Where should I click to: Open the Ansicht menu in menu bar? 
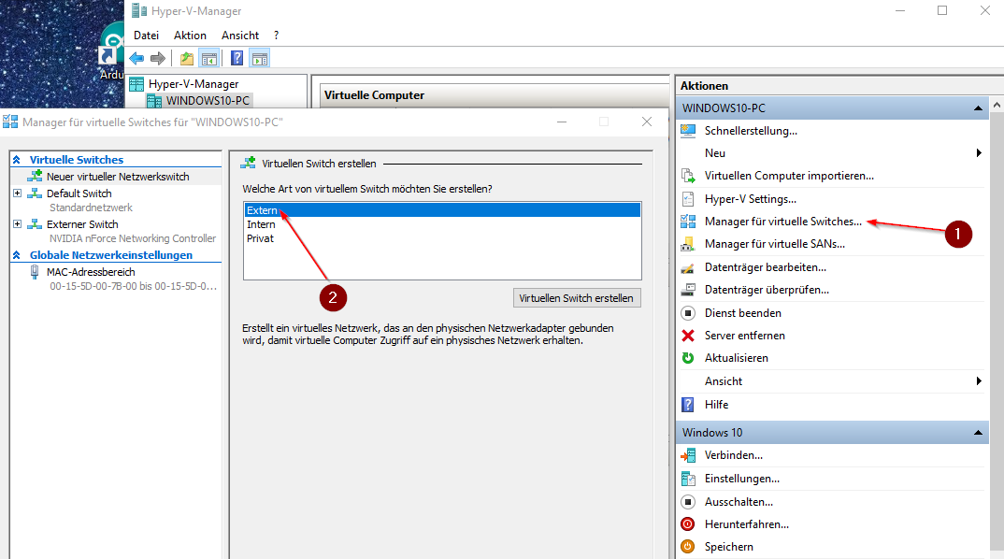pyautogui.click(x=240, y=36)
